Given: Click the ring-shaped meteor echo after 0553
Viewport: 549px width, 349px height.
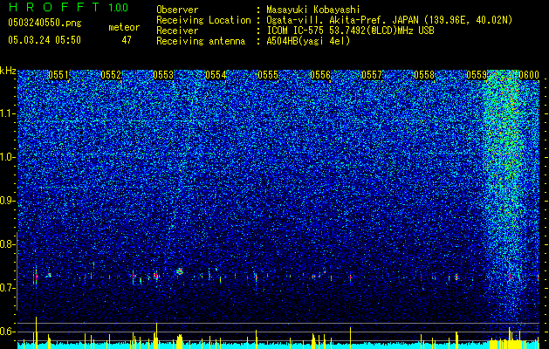Looking at the screenshot, I should coord(180,271).
